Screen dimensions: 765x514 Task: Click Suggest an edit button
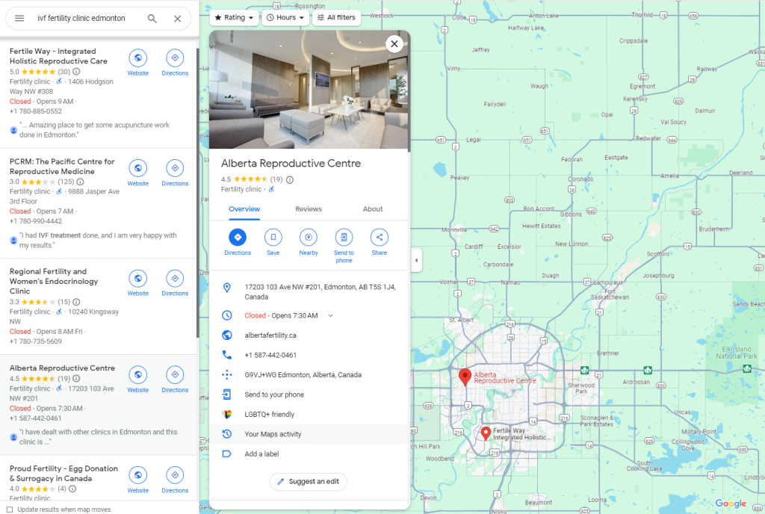(309, 482)
